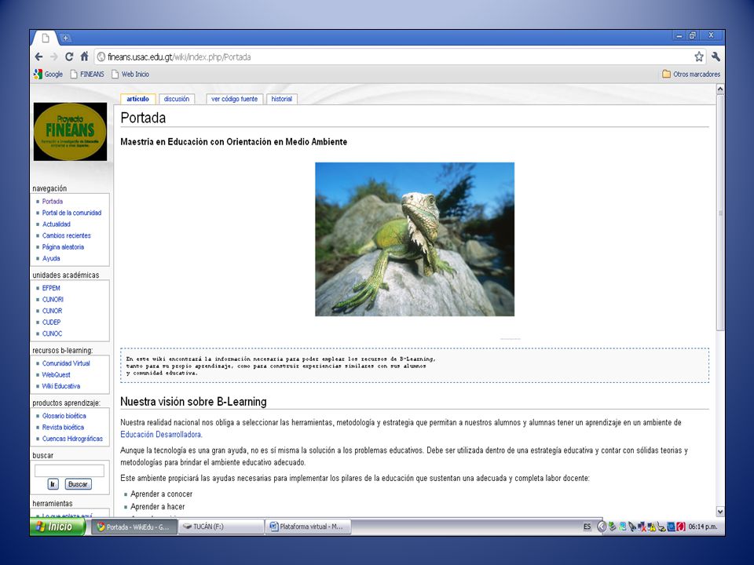This screenshot has width=754, height=565.
Task: Open the CUNORI link
Action: click(x=53, y=299)
